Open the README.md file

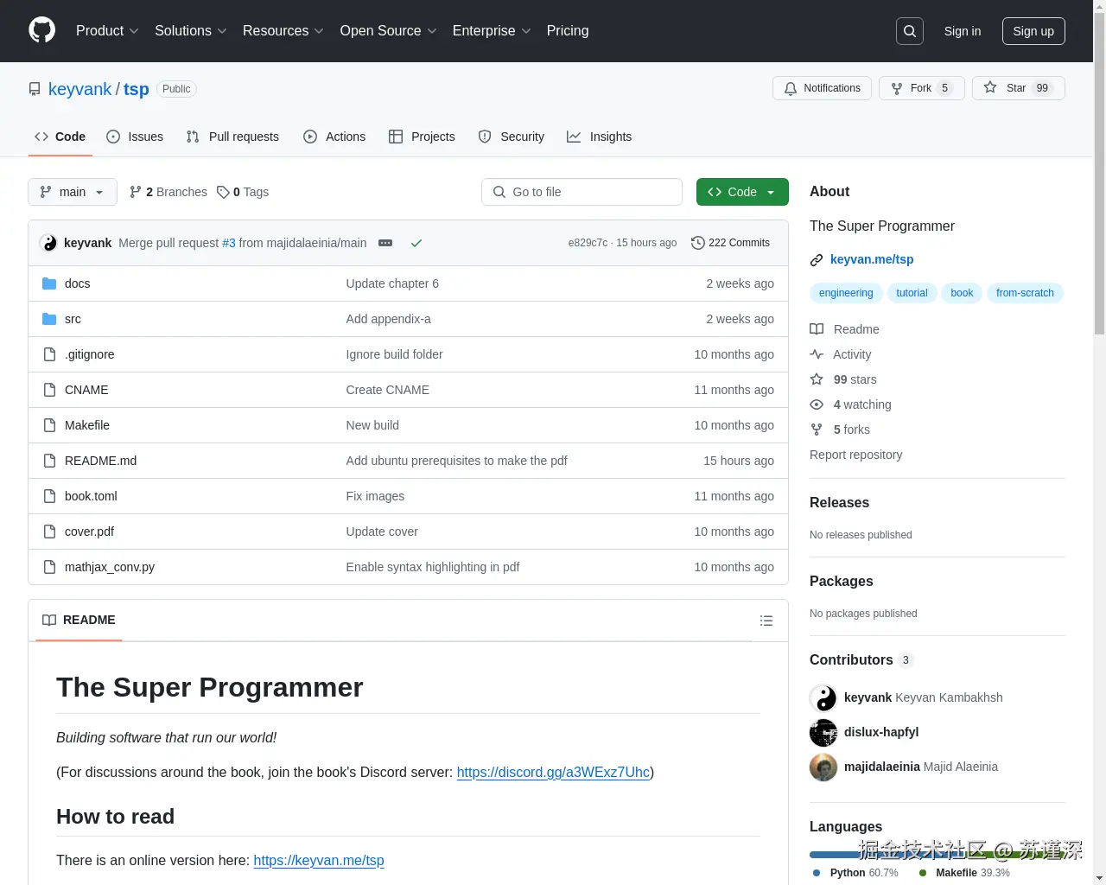coord(100,461)
